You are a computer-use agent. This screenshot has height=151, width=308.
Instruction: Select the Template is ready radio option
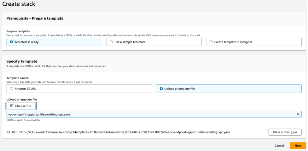tap(54, 42)
